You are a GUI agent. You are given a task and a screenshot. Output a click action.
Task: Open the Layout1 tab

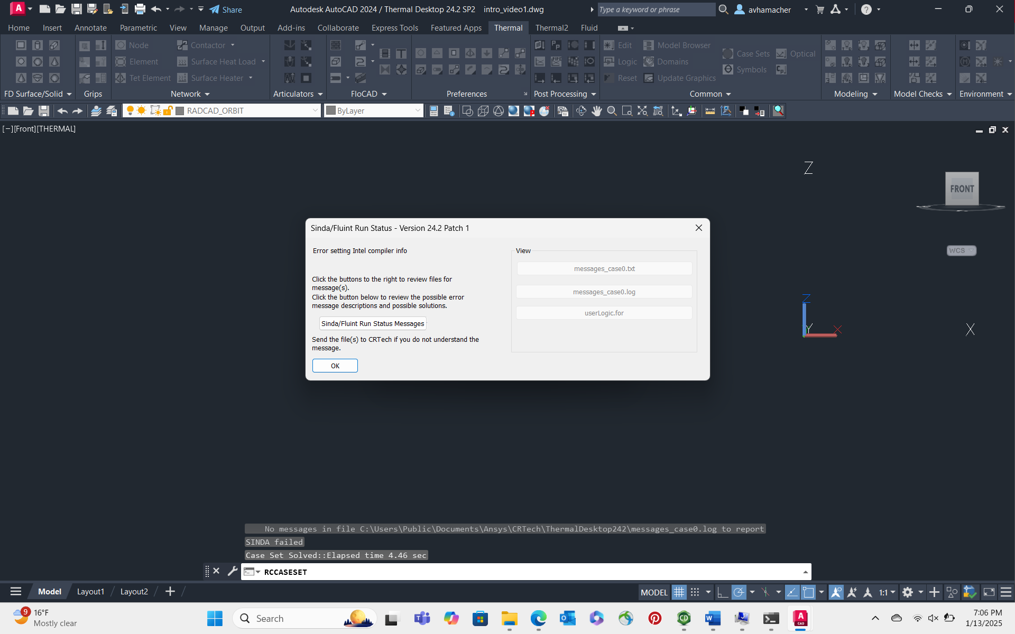tap(90, 592)
